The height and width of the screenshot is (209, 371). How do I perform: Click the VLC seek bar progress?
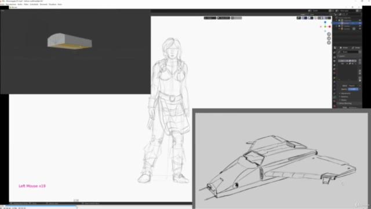pos(40,206)
